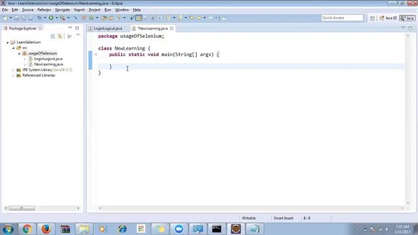Open Firefox from the Windows taskbar

click(x=46, y=229)
